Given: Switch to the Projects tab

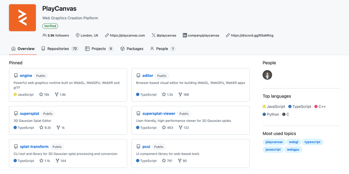Looking at the screenshot, I should [x=99, y=48].
